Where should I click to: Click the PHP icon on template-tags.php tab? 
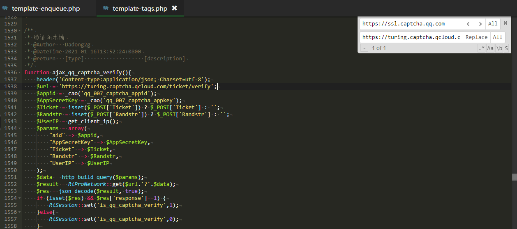106,8
